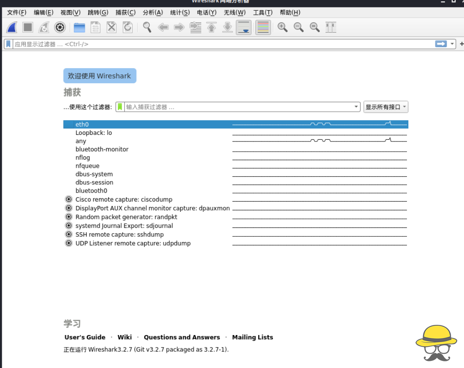Open the capture options gear icon
This screenshot has height=368, width=464.
click(x=59, y=27)
